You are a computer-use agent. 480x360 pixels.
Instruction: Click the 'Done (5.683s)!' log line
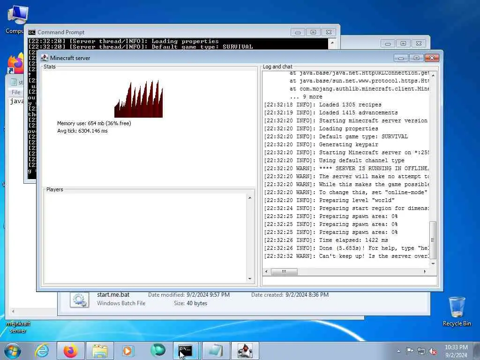coord(346,248)
